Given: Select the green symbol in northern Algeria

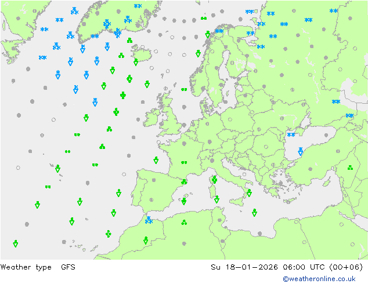Looking at the screenshot, I should 184,223.
